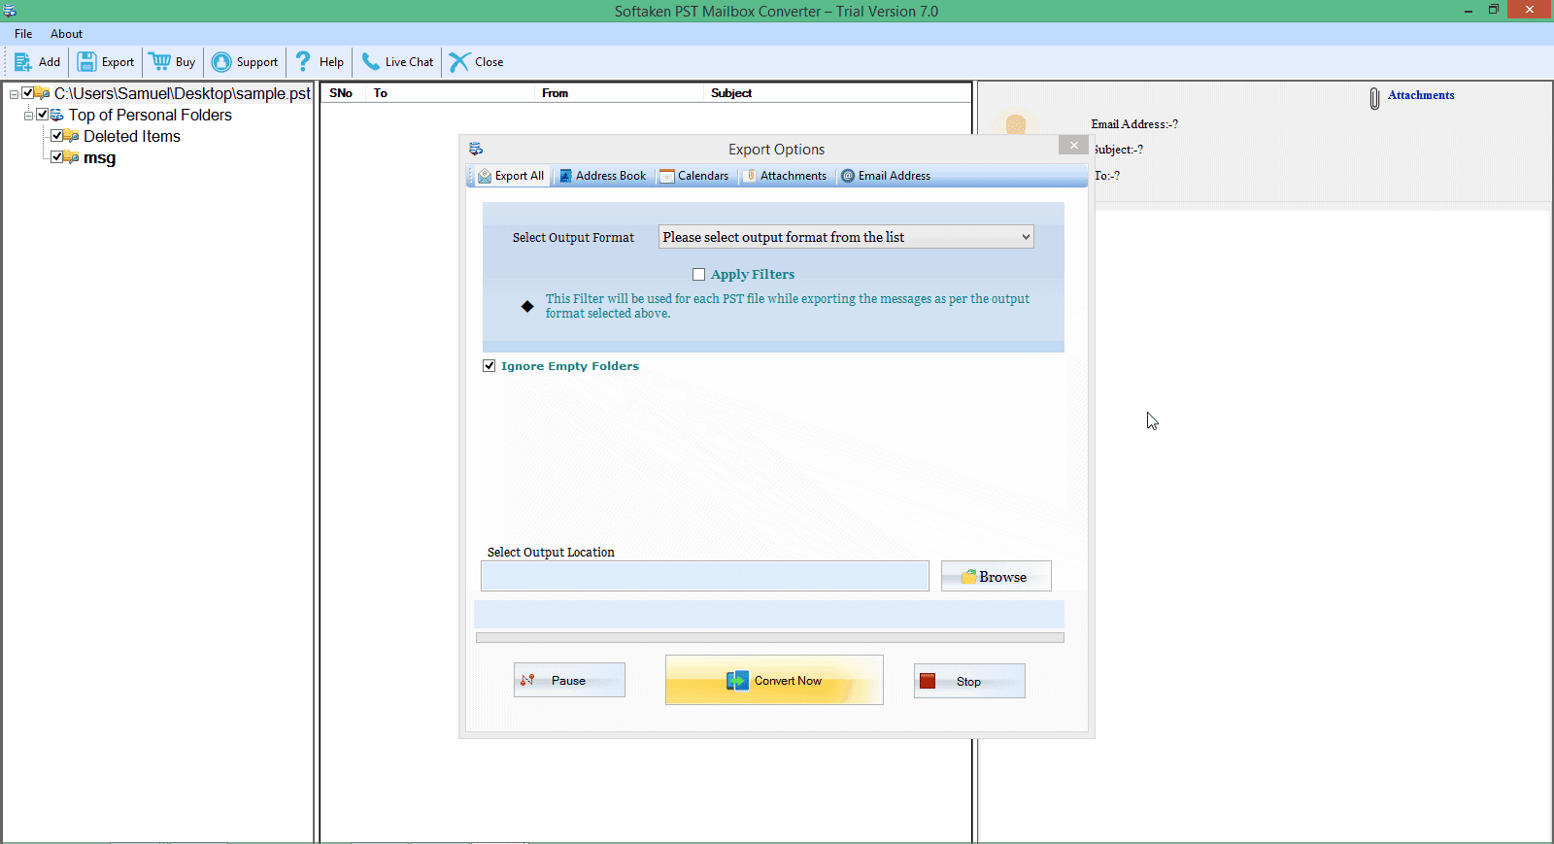
Task: Click the Live Chat phone icon
Action: click(x=371, y=62)
